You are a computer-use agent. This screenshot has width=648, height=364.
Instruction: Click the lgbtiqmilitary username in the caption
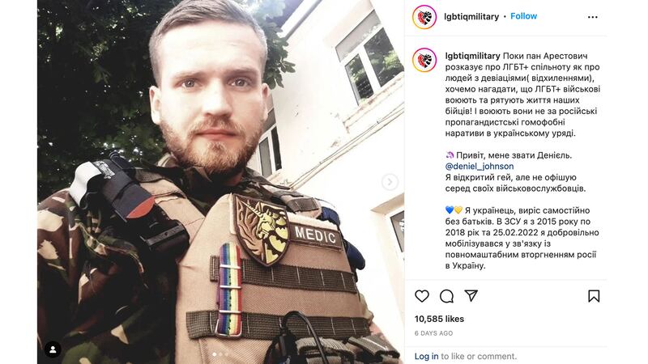pos(473,56)
